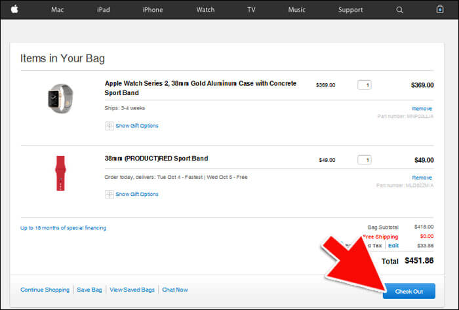Click the delivery estimate for Sport Band

point(176,177)
